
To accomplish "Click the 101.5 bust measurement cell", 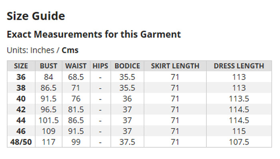I will point(48,120).
